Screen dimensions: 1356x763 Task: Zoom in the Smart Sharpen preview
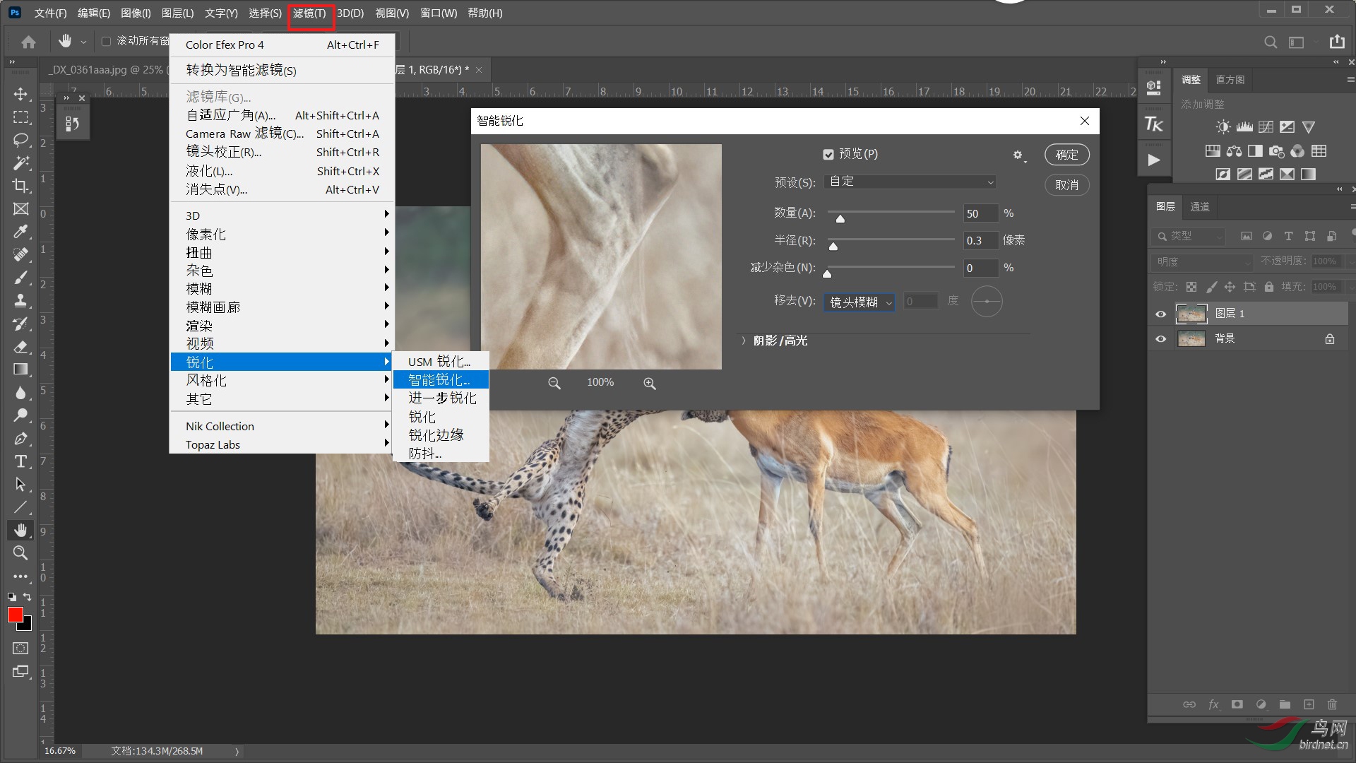(649, 383)
